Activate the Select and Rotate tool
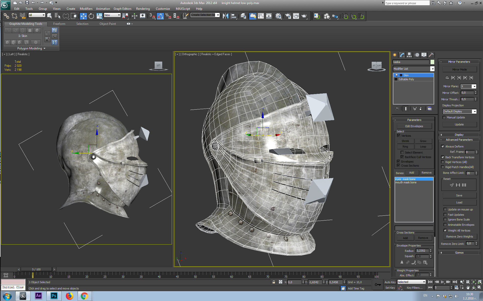Screen dimensions: 483x301 point(91,16)
